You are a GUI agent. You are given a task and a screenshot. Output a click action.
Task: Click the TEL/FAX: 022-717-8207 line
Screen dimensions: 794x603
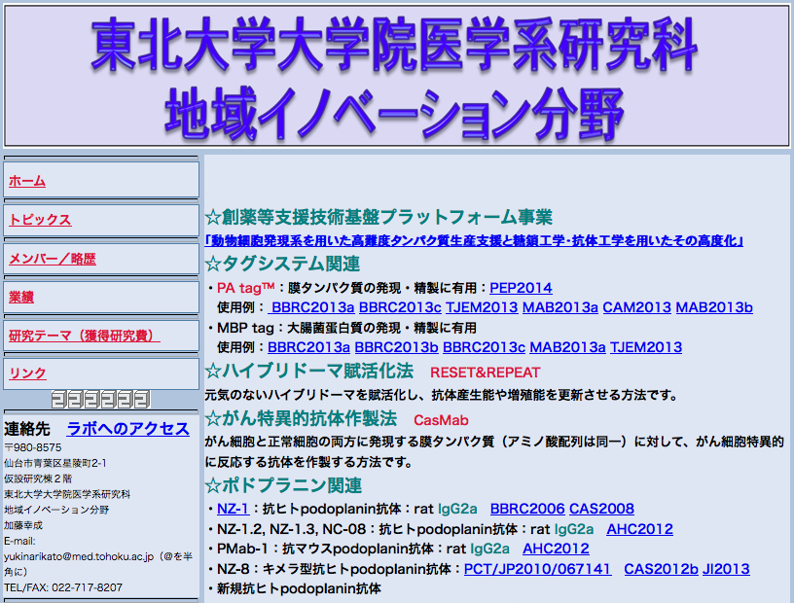pos(63,587)
